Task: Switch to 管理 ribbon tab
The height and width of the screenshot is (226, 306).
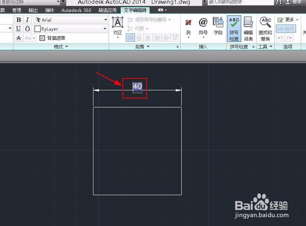Action: point(17,10)
